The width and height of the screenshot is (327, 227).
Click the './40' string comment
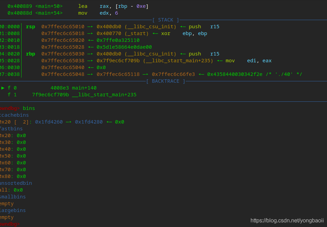tap(284, 75)
